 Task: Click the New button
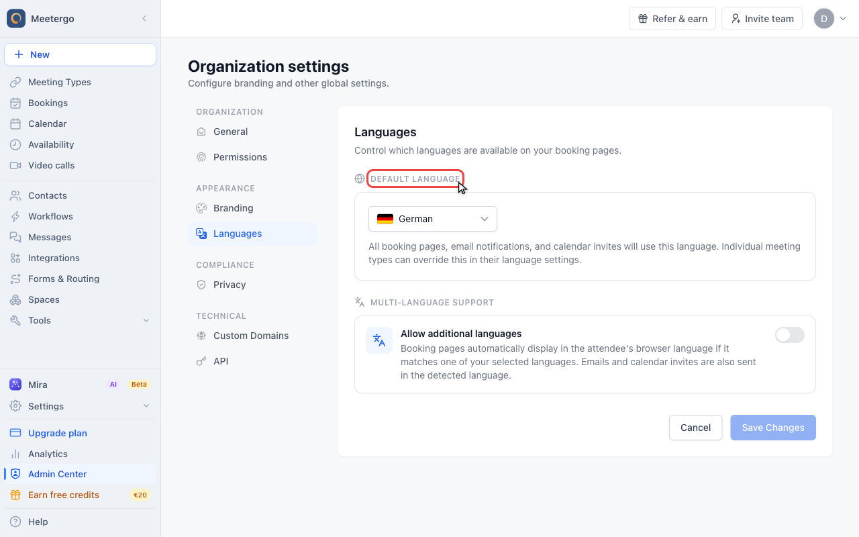click(x=81, y=54)
